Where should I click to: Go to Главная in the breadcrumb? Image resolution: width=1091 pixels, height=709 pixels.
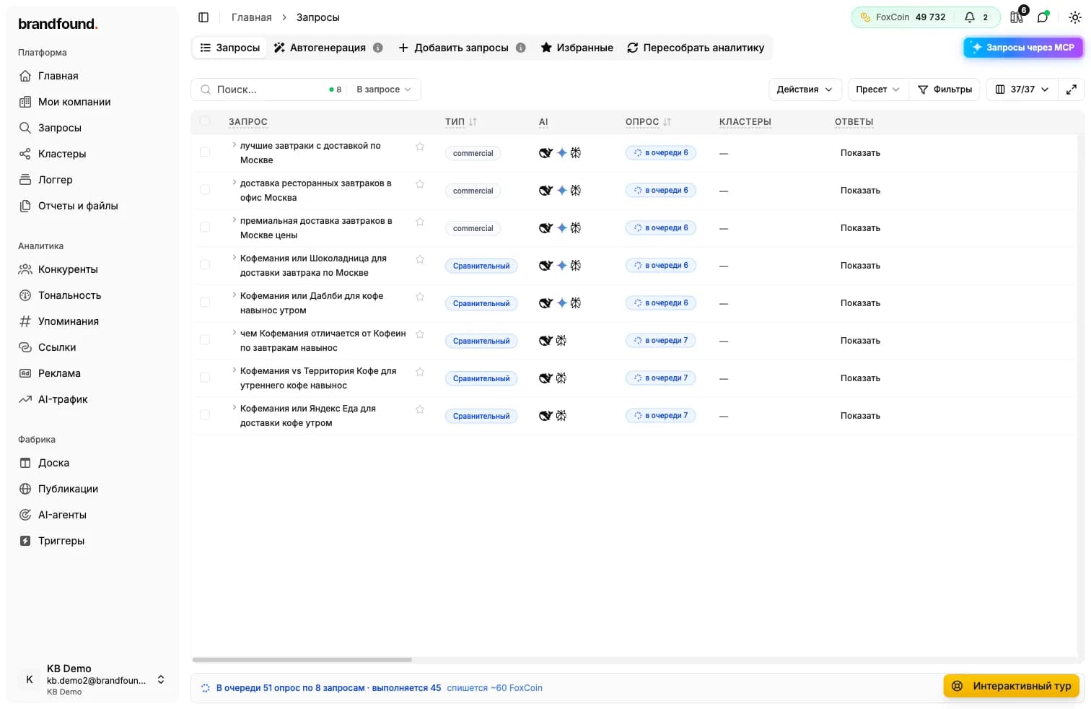[x=252, y=17]
